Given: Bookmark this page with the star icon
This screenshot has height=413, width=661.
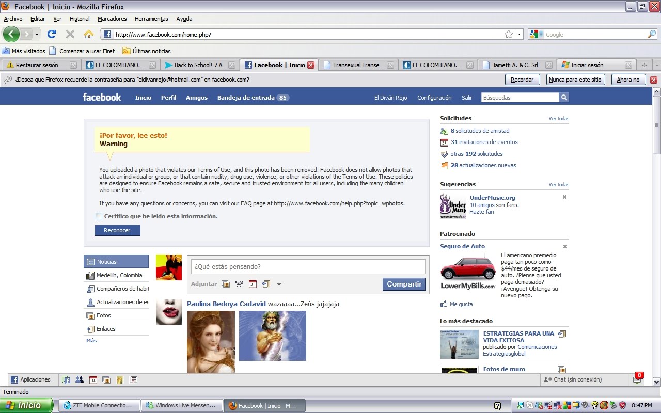Looking at the screenshot, I should pos(509,34).
